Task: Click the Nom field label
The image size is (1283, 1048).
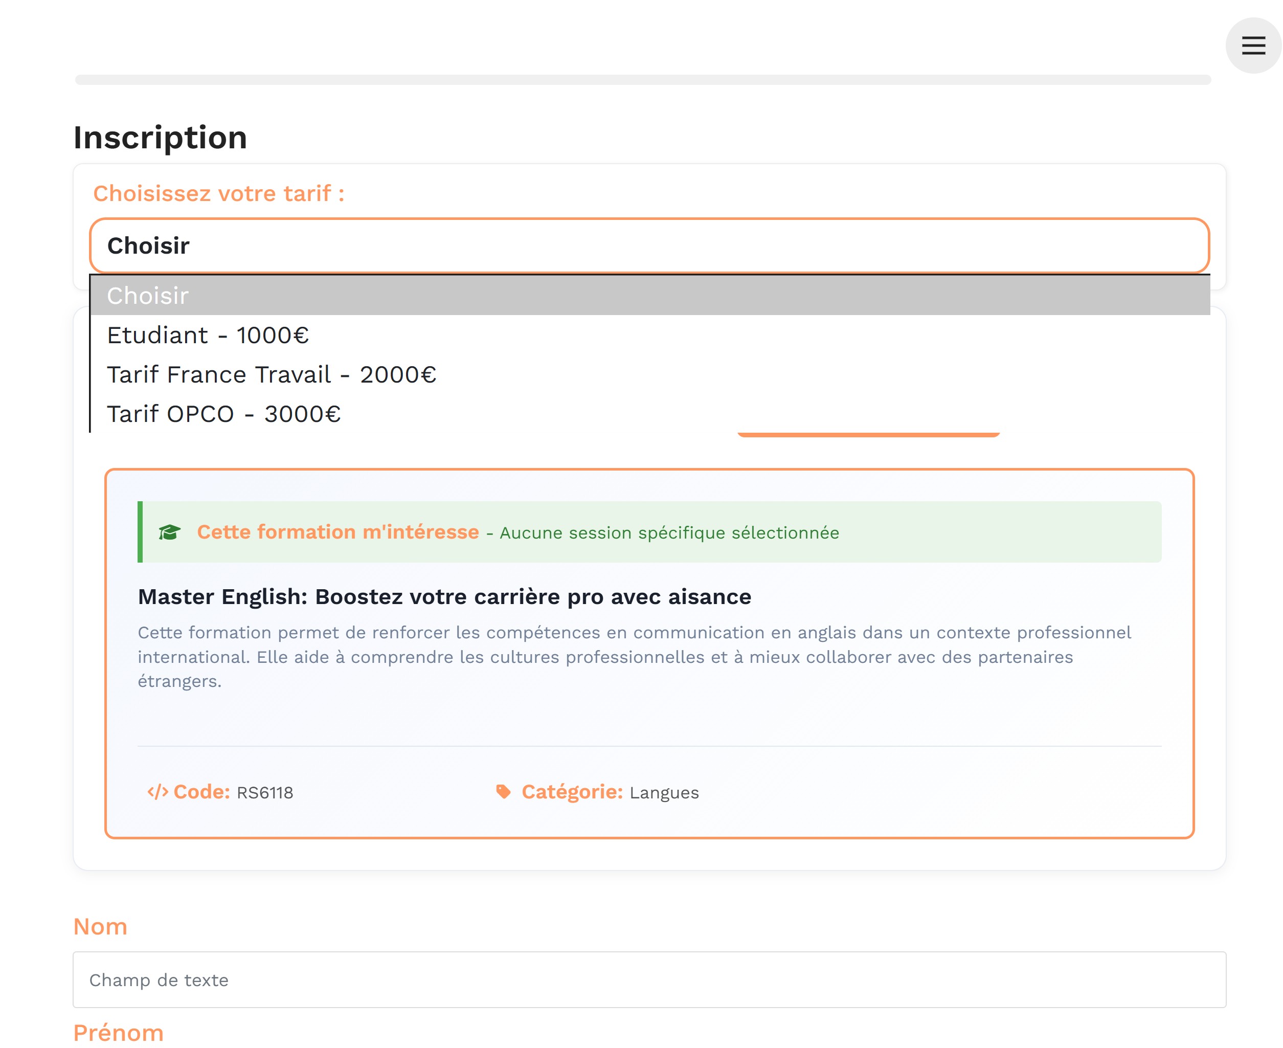Action: 100,926
